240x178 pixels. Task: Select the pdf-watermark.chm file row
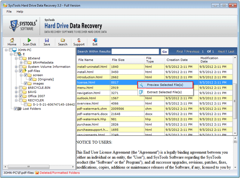154,109
